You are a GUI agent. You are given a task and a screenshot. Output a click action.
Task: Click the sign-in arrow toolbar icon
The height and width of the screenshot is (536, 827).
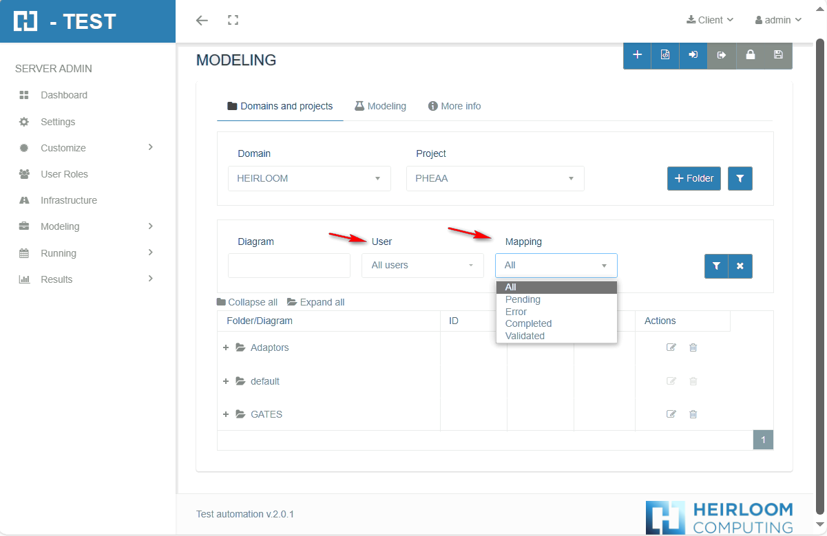(x=693, y=56)
